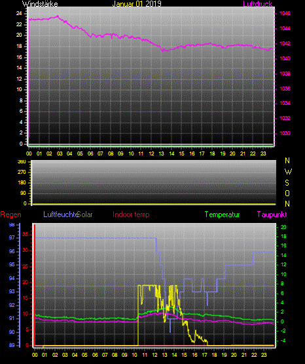
Task: Click the Solar legend label
Action: (85, 214)
